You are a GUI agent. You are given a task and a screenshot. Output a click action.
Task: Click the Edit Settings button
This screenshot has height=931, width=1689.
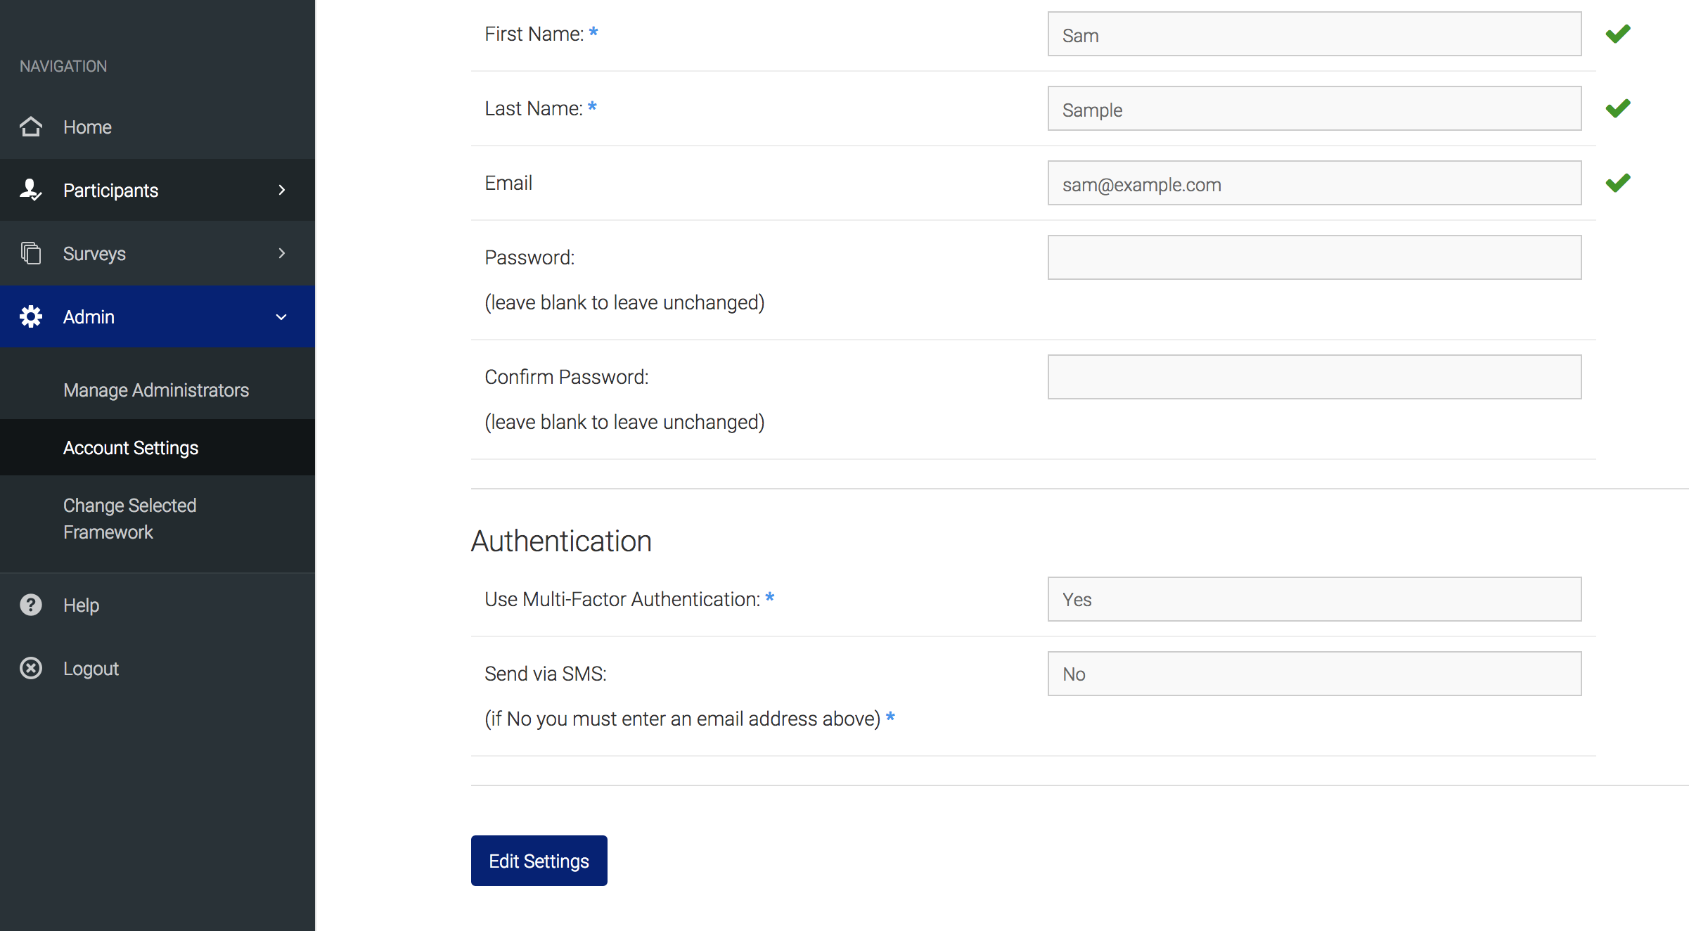539,861
